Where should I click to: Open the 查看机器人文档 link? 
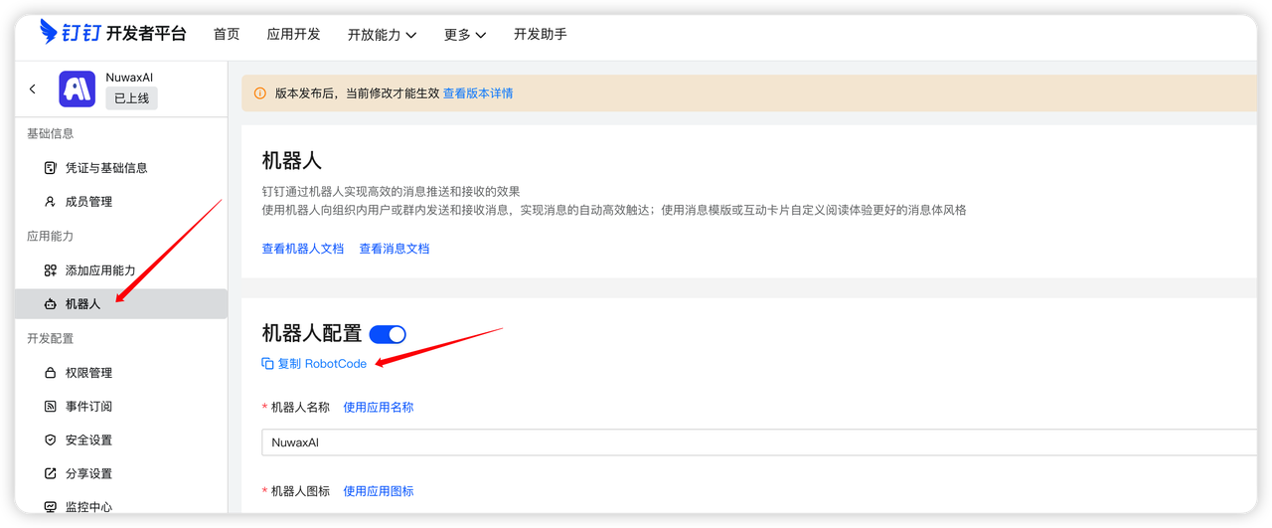tap(303, 249)
